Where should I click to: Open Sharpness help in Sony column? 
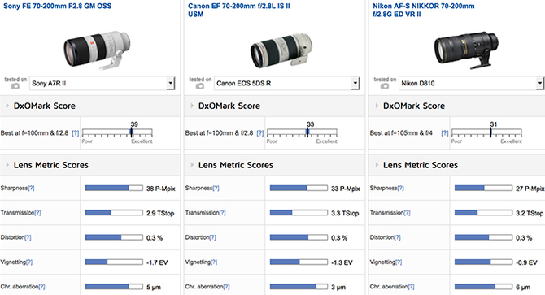tap(31, 188)
